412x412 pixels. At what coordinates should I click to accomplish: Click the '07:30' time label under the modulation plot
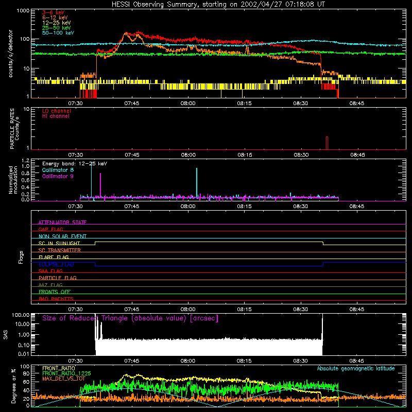tap(75, 207)
